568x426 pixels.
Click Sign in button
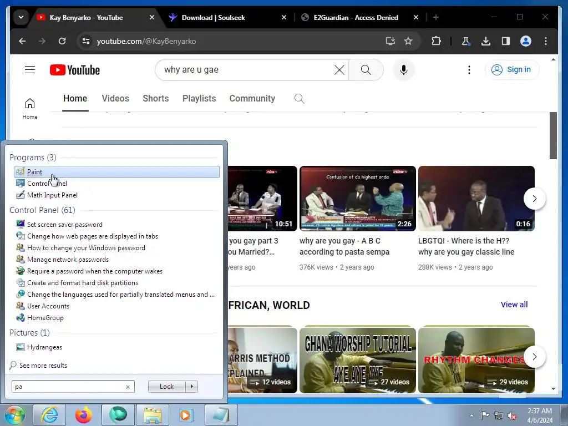coord(512,69)
